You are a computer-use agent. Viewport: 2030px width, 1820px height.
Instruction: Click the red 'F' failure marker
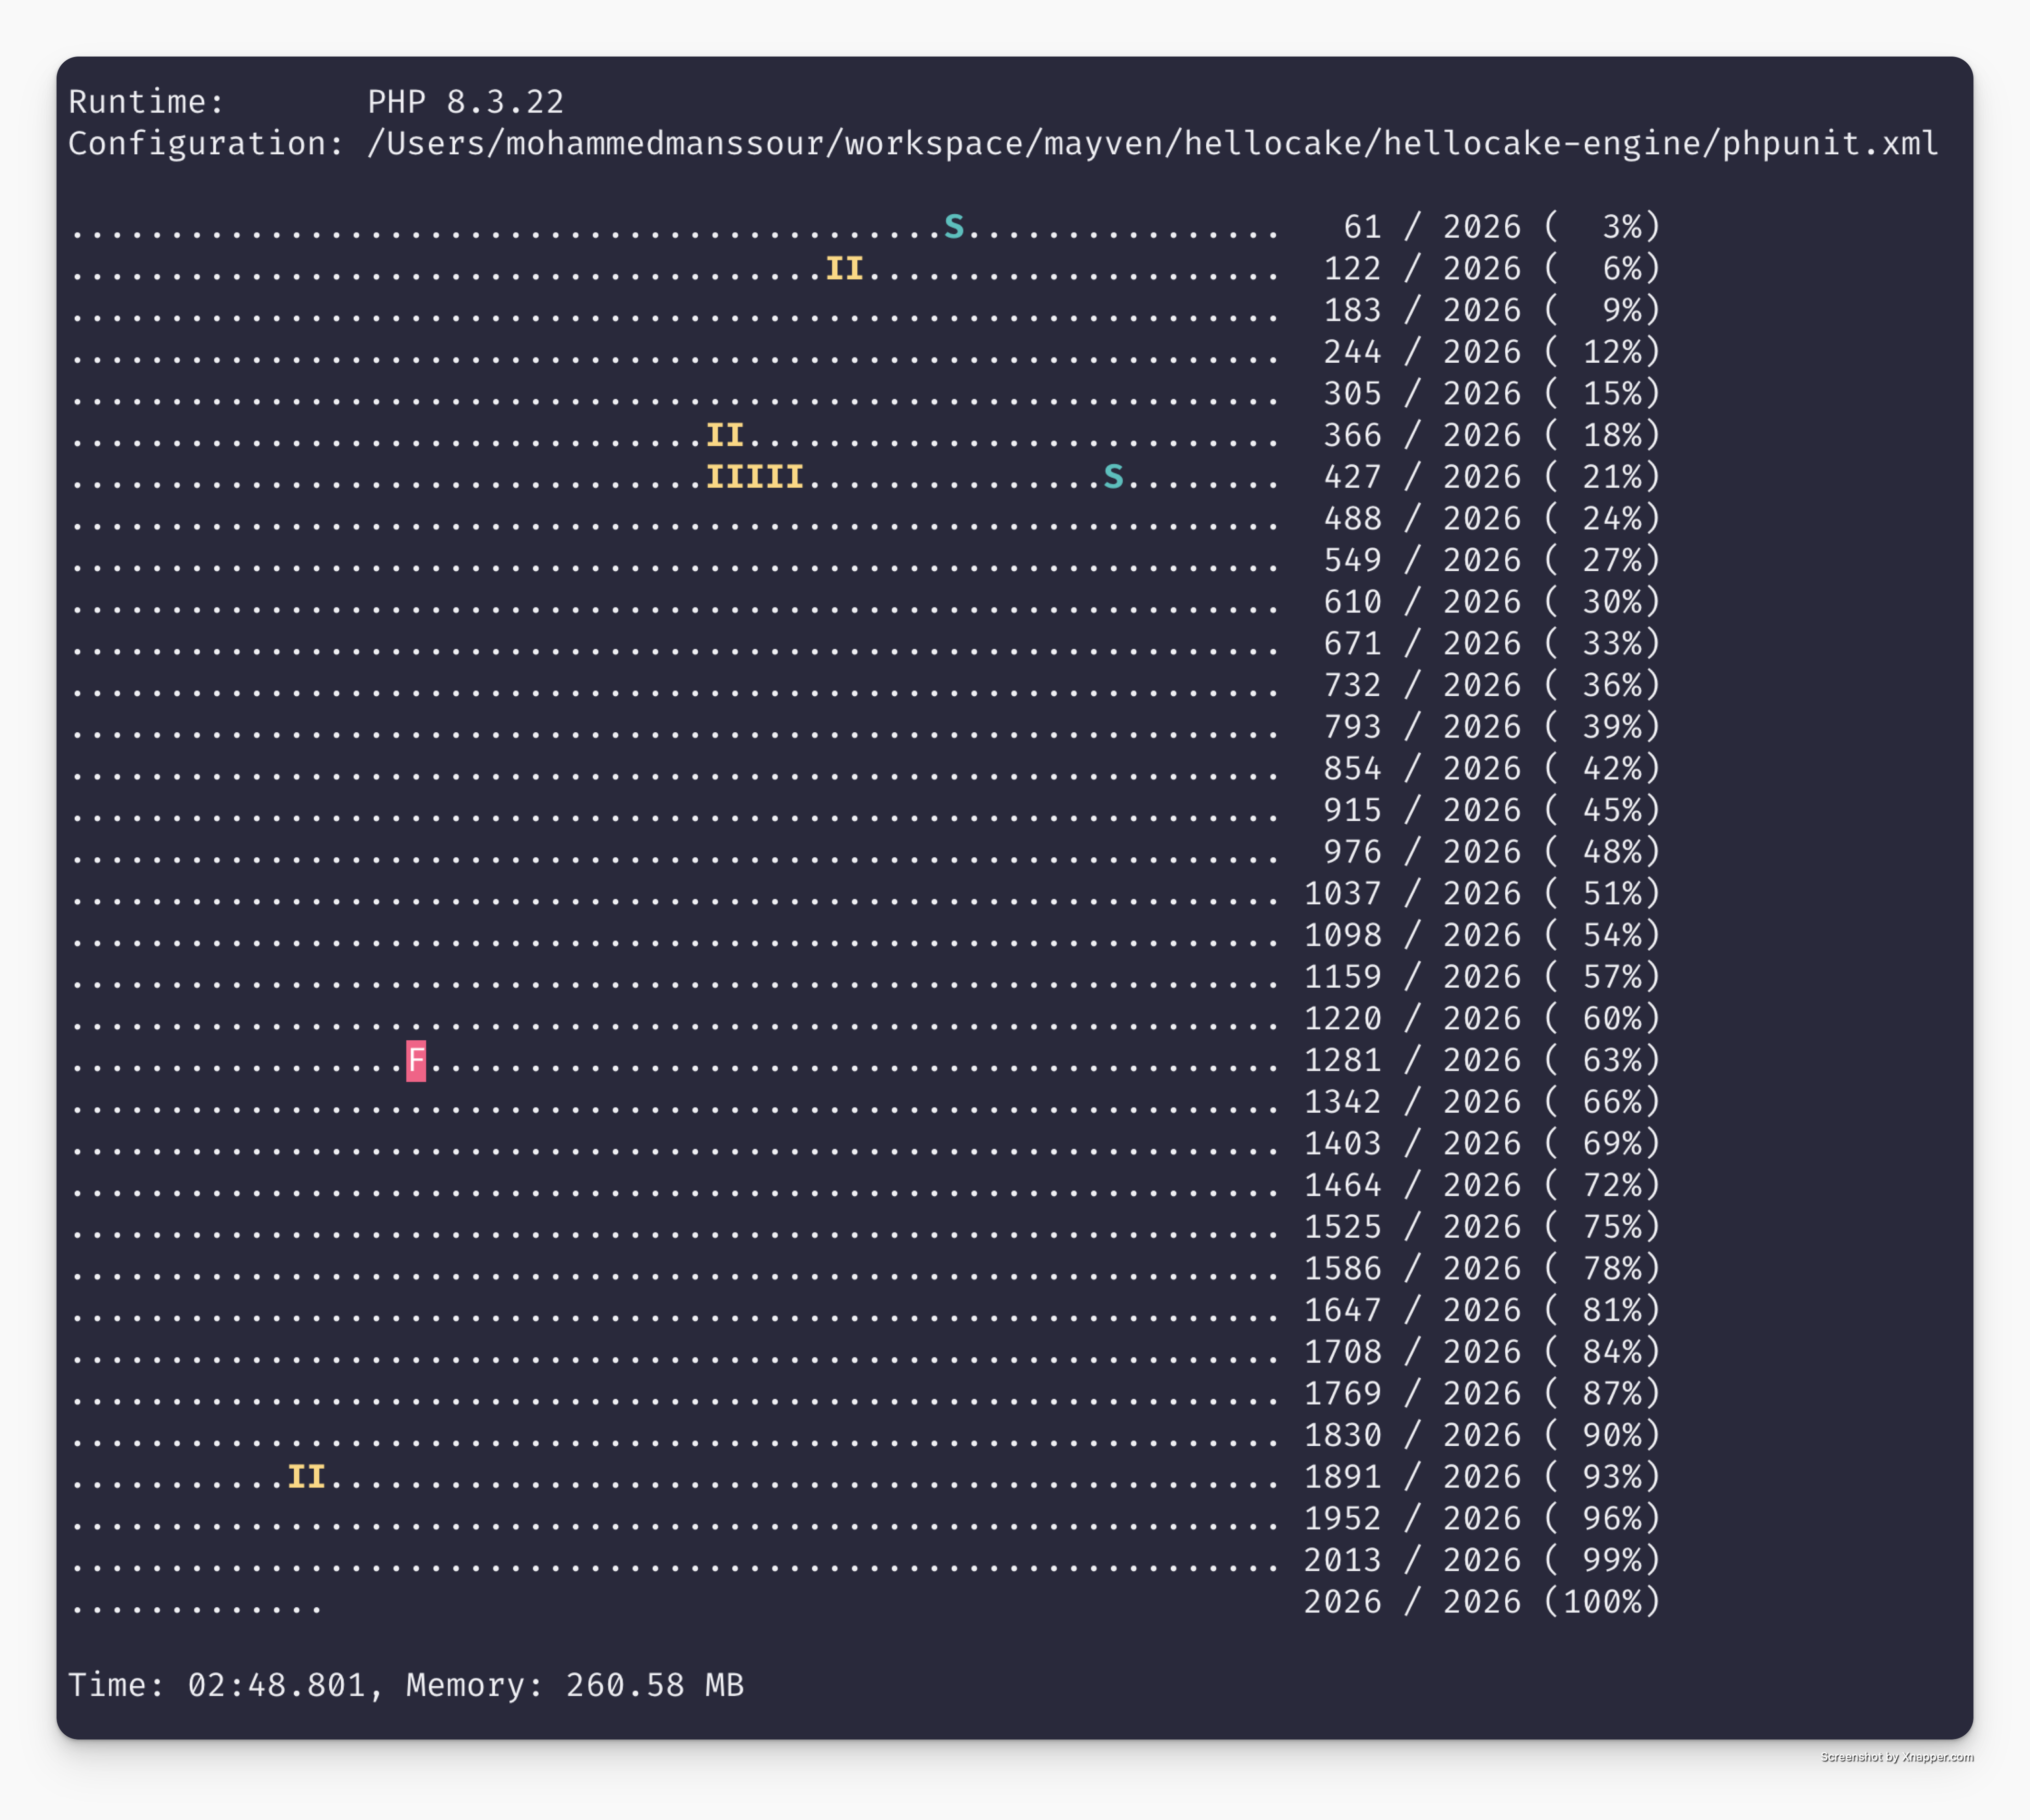pyautogui.click(x=416, y=1061)
